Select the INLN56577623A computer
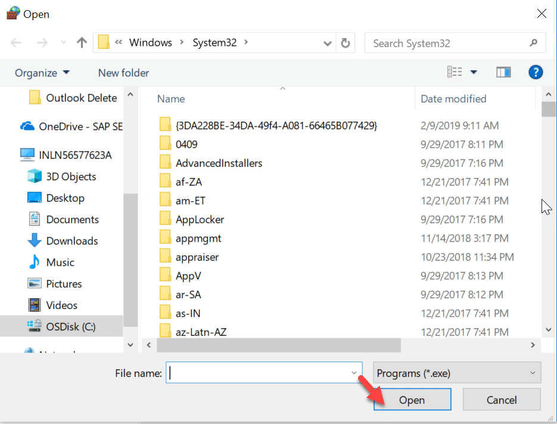 coord(66,155)
